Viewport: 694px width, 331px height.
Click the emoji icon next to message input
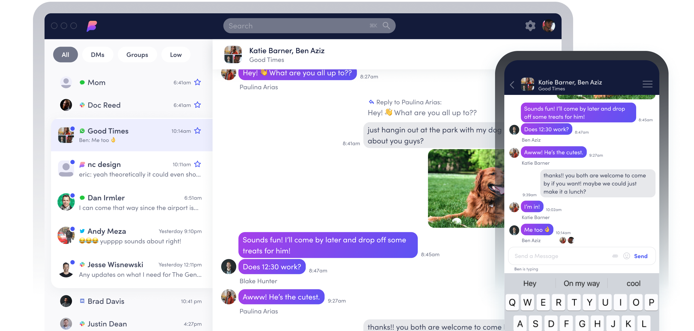pos(626,256)
